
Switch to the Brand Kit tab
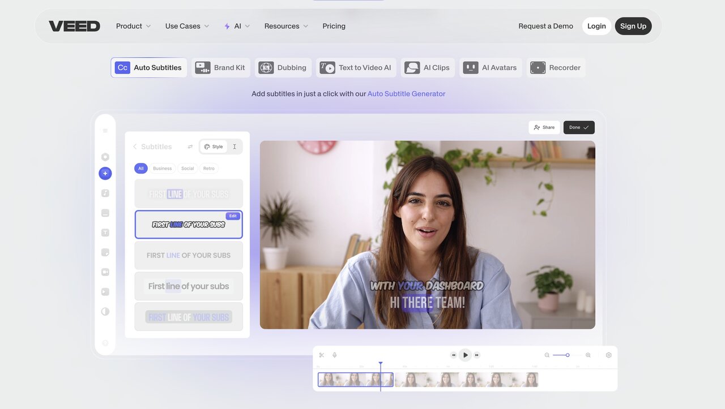click(220, 68)
